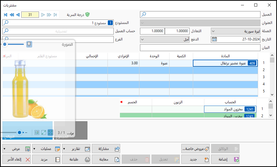Open عروض خاصة special offers button
This screenshot has width=277, height=167.
(195, 149)
